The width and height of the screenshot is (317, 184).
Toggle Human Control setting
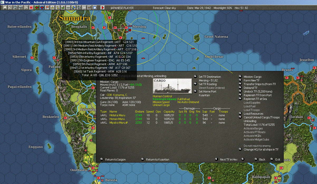[162, 96]
